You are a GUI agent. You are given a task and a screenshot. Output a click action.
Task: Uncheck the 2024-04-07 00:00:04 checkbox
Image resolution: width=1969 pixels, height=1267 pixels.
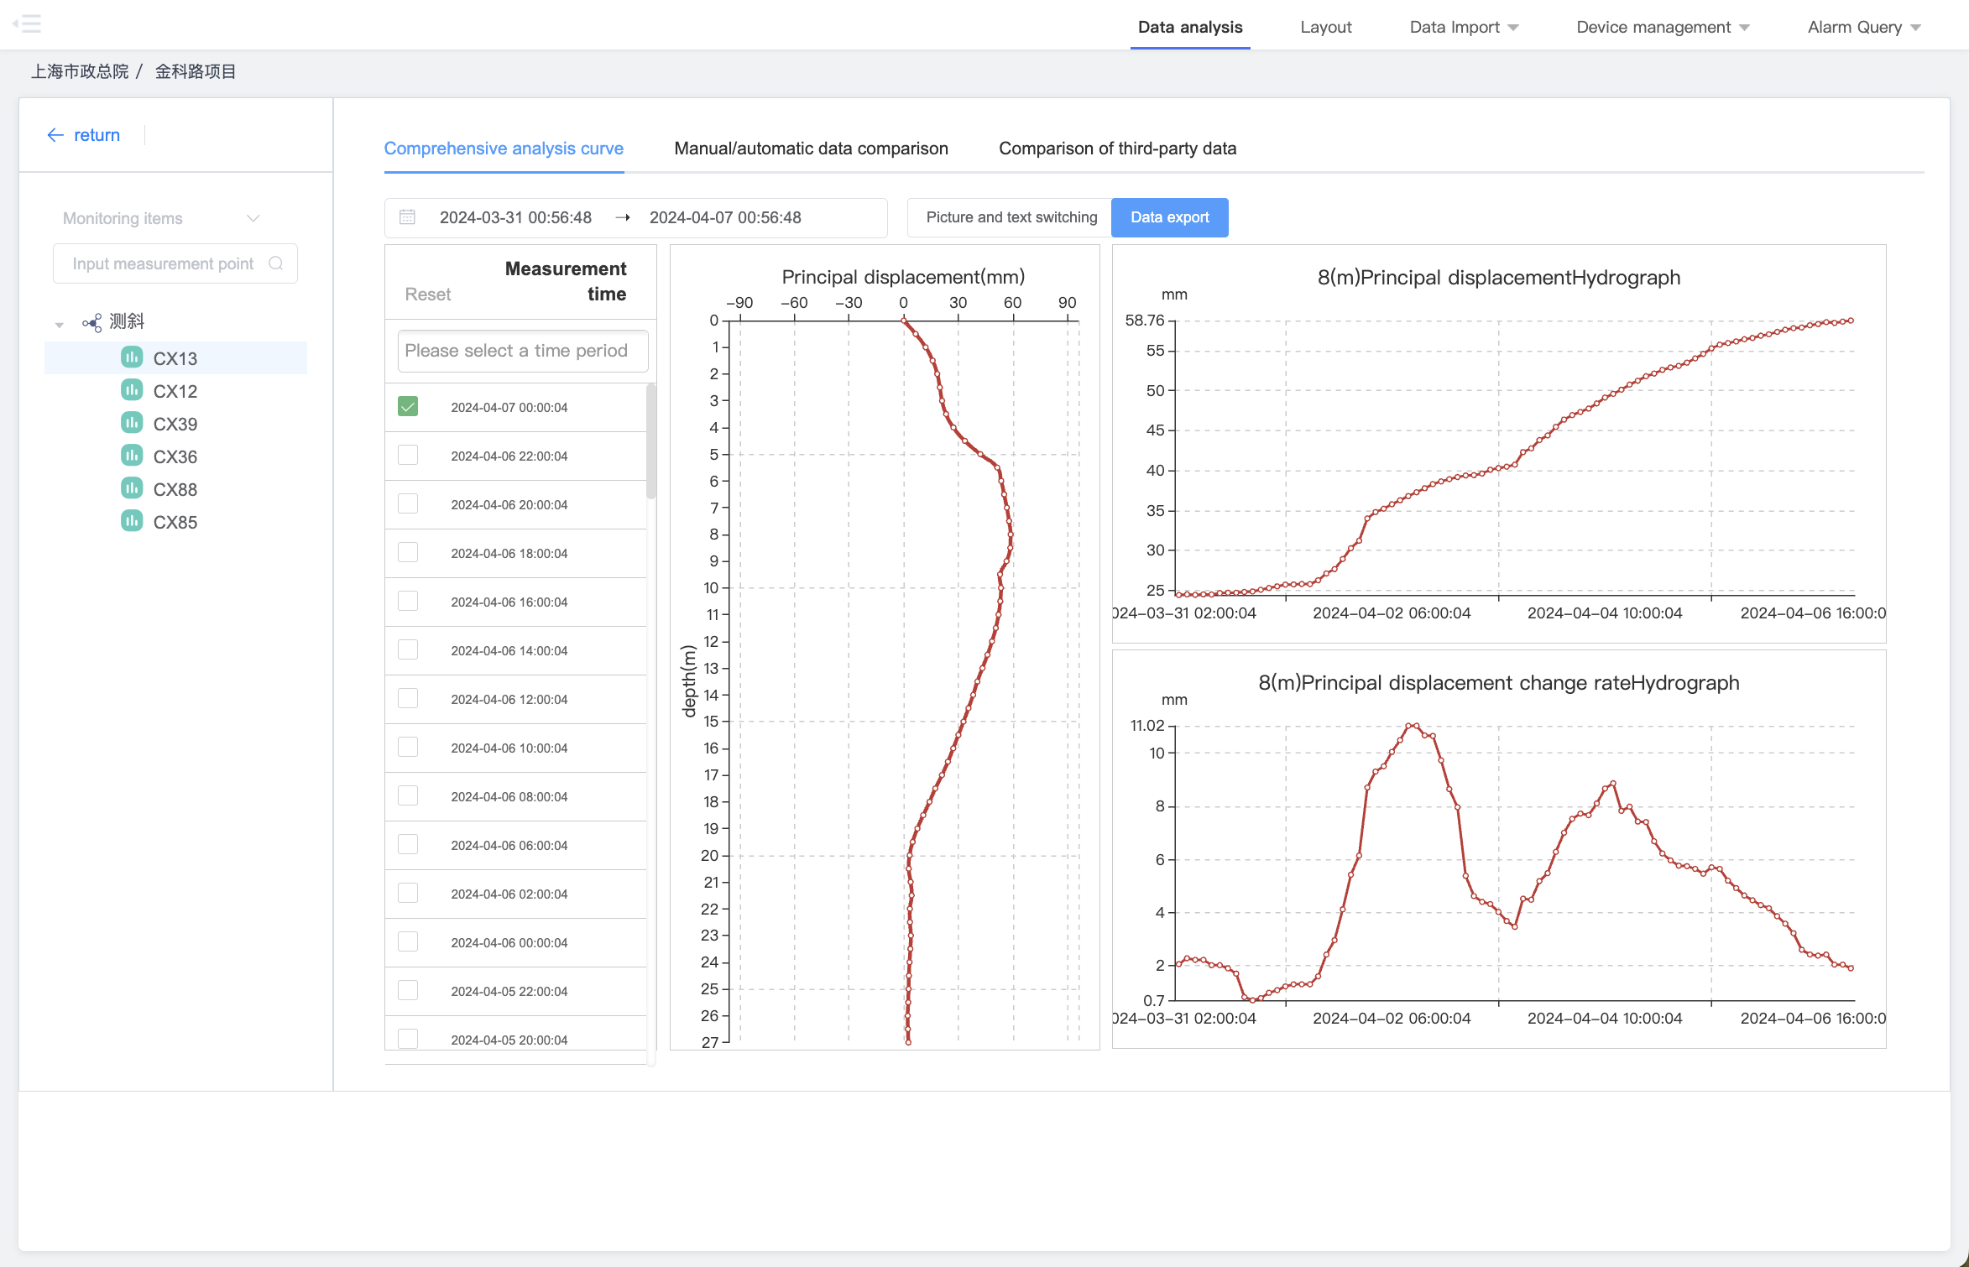click(x=408, y=407)
